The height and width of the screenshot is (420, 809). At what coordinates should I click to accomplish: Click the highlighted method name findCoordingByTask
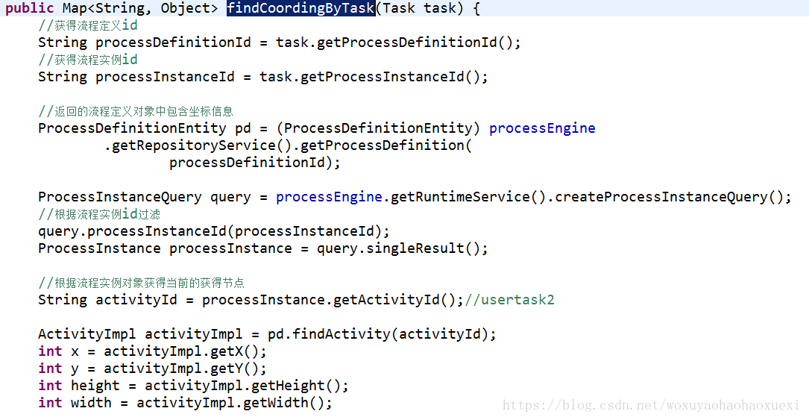pos(300,8)
